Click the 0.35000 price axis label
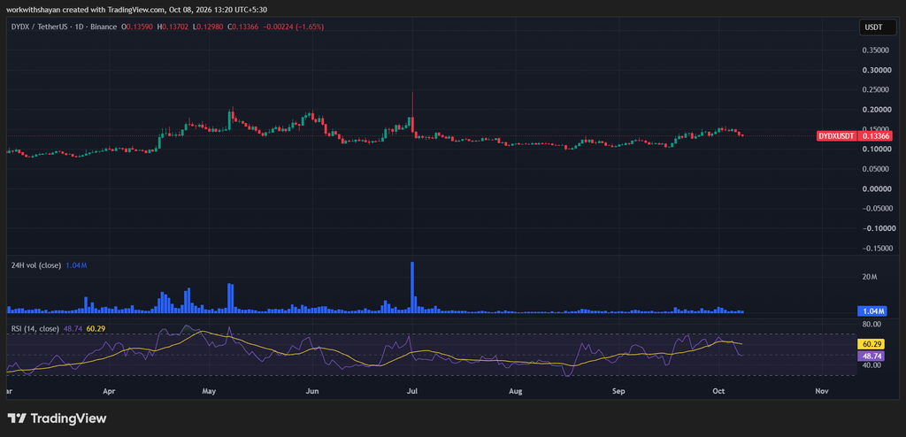The height and width of the screenshot is (437, 906). (x=876, y=51)
